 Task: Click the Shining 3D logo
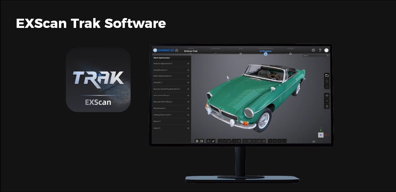pyautogui.click(x=163, y=50)
